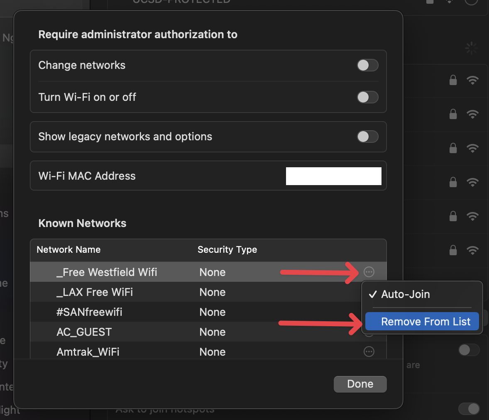Select Remove From List in the context menu
The height and width of the screenshot is (420, 489).
tap(422, 321)
